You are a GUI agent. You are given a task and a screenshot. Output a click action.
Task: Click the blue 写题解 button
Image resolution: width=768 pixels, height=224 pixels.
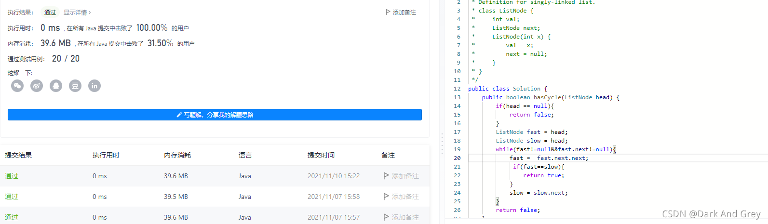pyautogui.click(x=215, y=115)
